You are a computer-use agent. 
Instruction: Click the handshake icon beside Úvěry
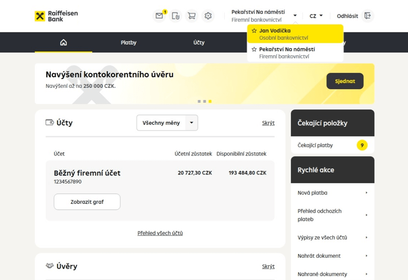pyautogui.click(x=49, y=266)
